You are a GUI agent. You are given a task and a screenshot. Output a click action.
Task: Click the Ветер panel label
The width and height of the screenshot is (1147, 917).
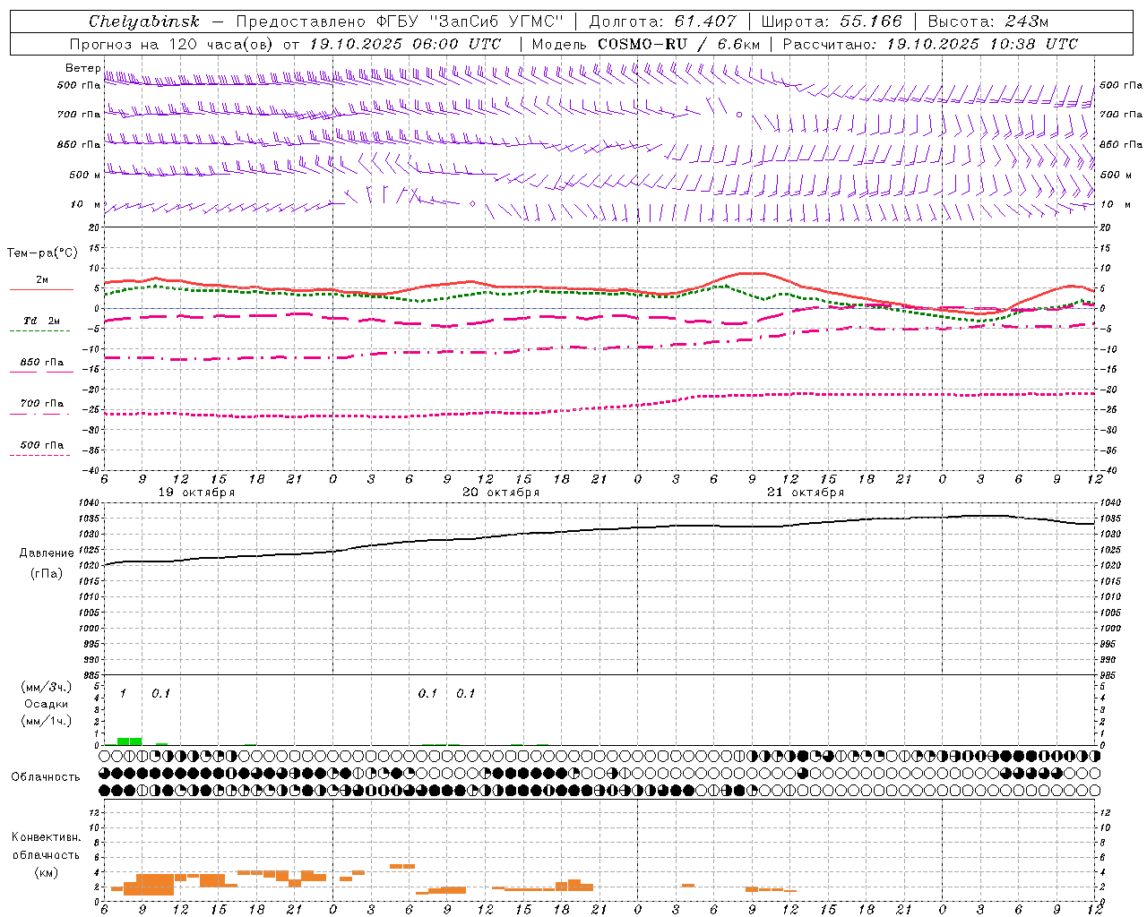coord(82,68)
